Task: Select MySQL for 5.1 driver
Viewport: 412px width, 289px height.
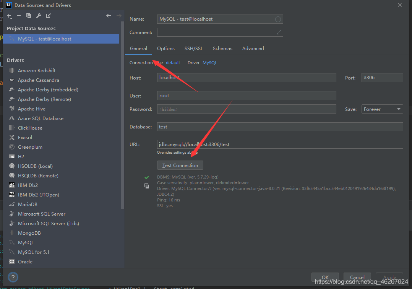Action: click(33, 252)
